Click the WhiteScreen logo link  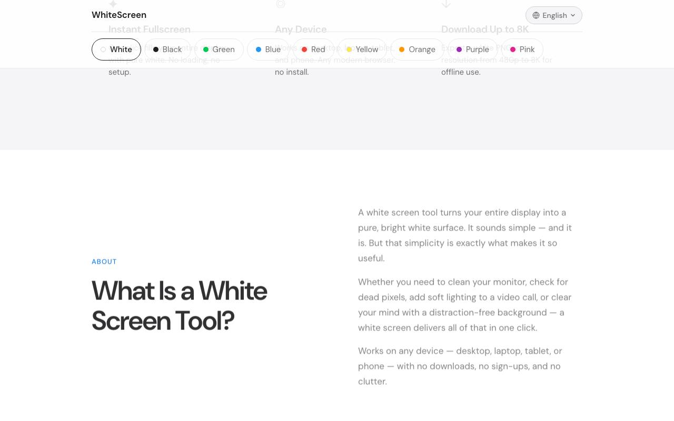click(x=119, y=15)
